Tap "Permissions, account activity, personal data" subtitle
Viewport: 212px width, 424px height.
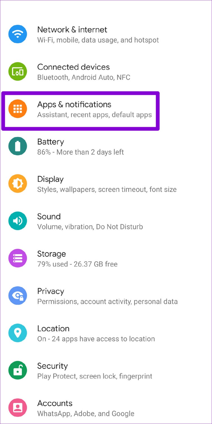coord(107,301)
